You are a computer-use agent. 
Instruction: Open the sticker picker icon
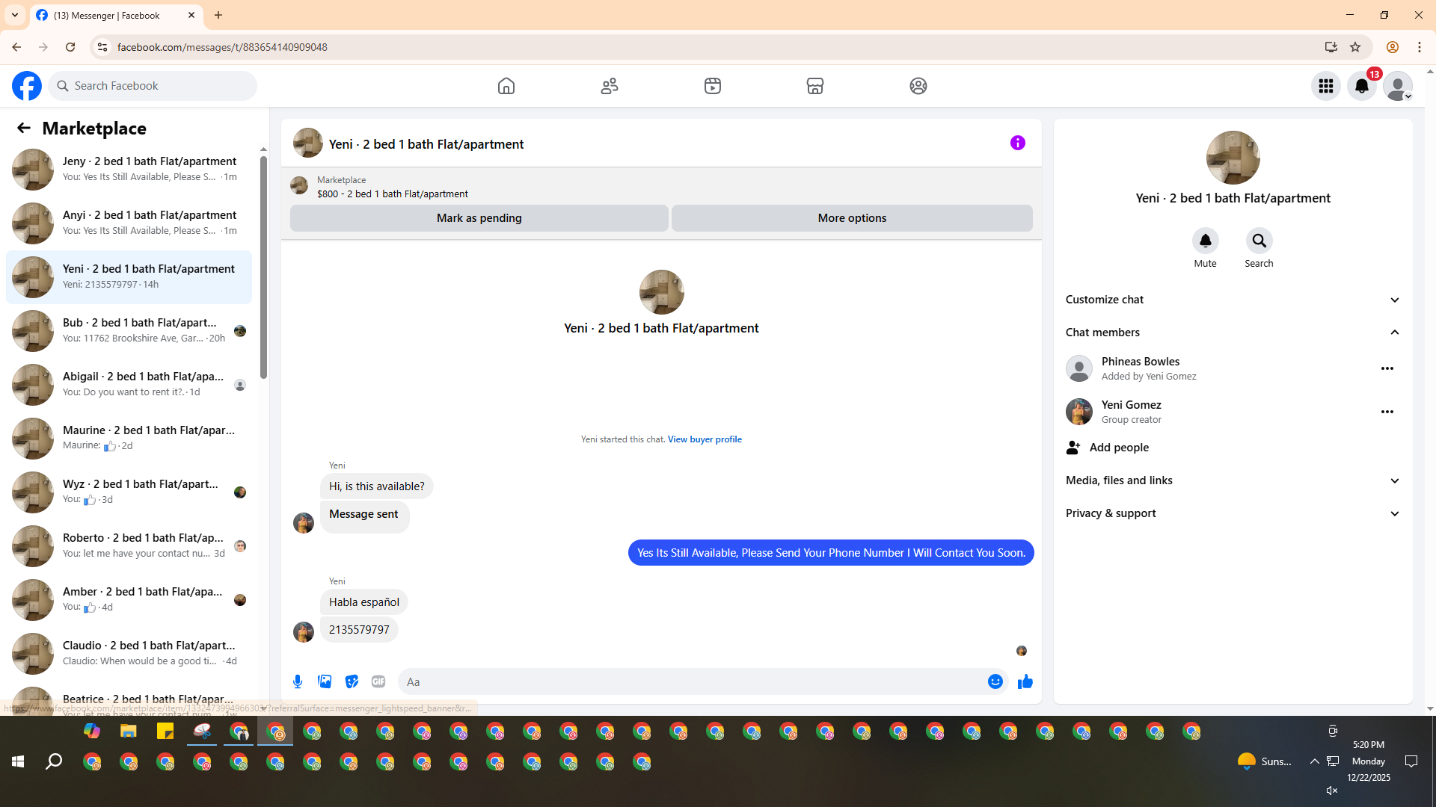[352, 681]
